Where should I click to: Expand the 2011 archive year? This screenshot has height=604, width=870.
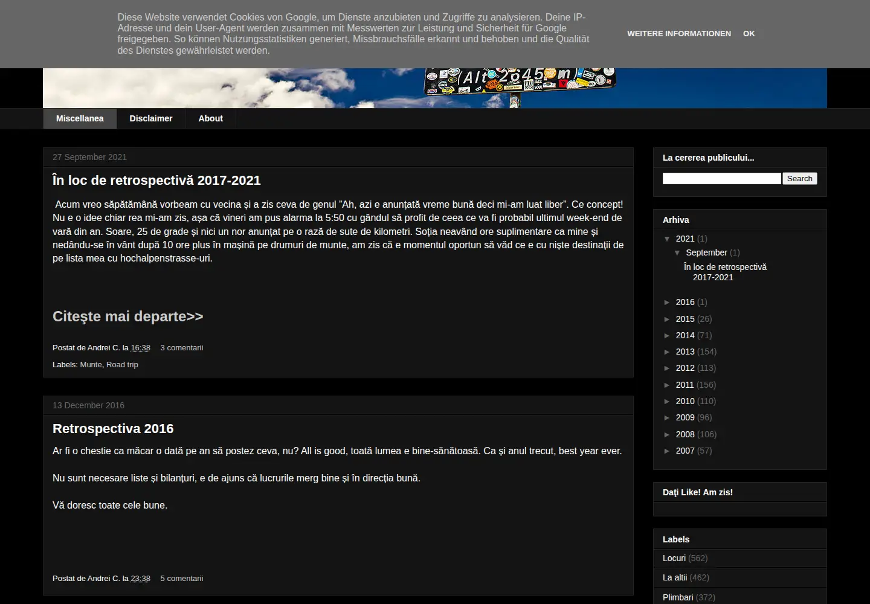667,385
